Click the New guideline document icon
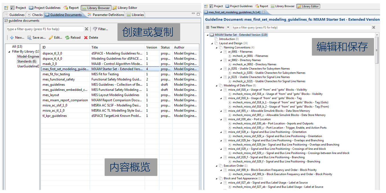 click(x=12, y=37)
